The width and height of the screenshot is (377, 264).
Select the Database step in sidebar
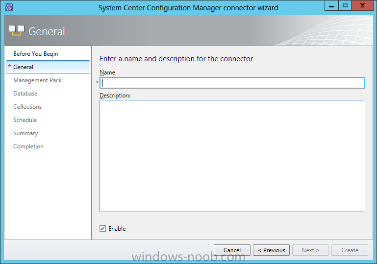(25, 94)
